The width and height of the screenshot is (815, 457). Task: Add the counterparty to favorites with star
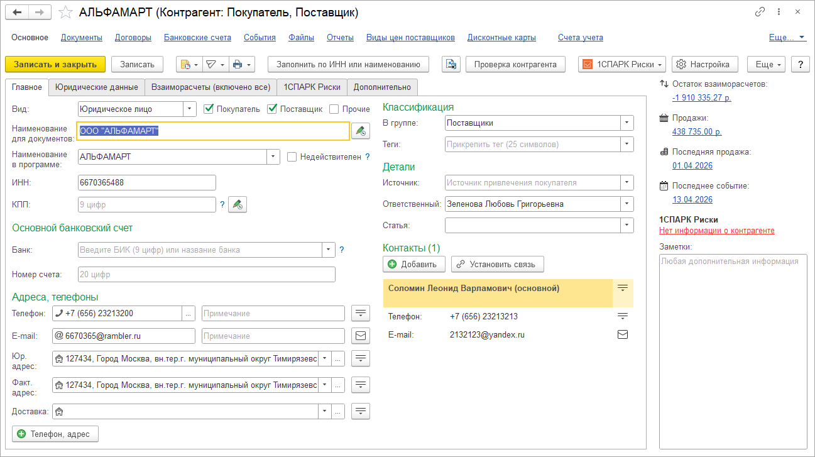[65, 13]
